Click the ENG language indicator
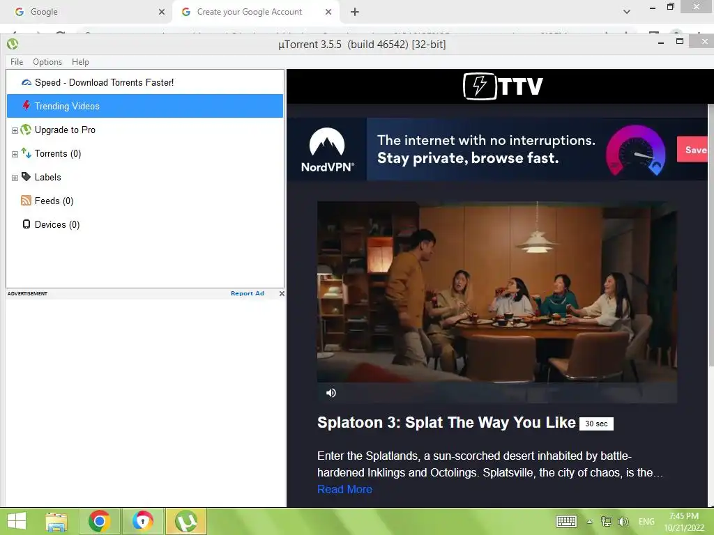This screenshot has height=535, width=714. tap(646, 522)
